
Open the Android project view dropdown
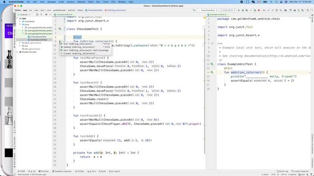pos(24,15)
